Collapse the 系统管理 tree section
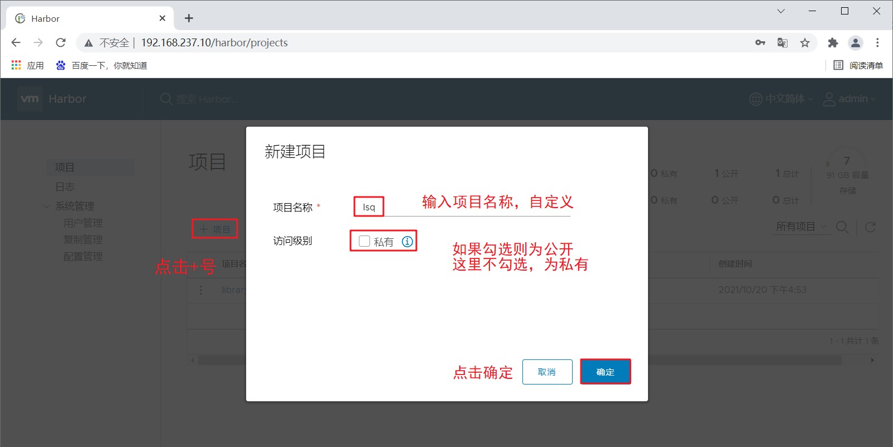The width and height of the screenshot is (893, 447). coord(46,206)
